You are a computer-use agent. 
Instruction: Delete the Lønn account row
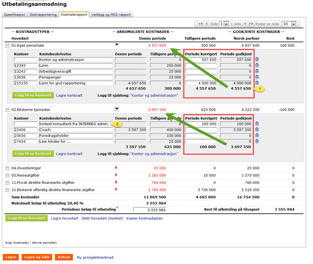point(257,65)
